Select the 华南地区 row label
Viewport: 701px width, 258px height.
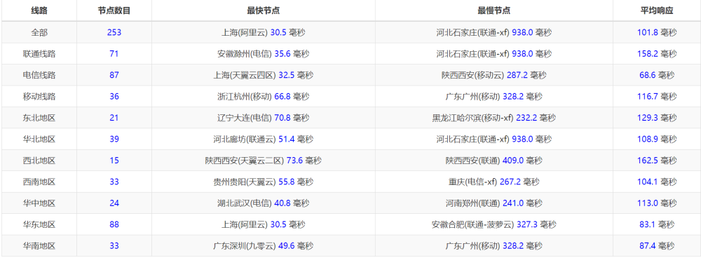coord(39,246)
